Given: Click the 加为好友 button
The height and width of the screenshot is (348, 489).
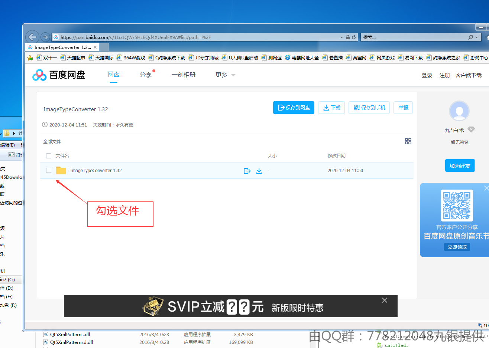Looking at the screenshot, I should [460, 165].
